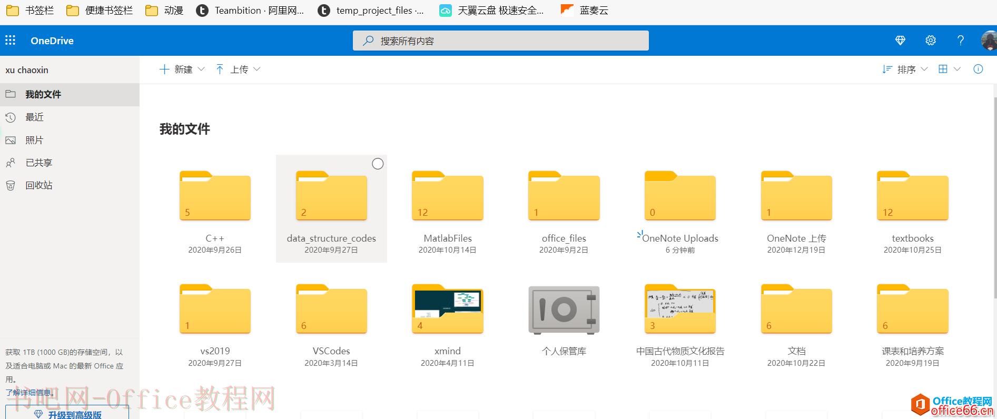Open the app launcher waffle icon
The height and width of the screenshot is (419, 997).
pyautogui.click(x=10, y=41)
